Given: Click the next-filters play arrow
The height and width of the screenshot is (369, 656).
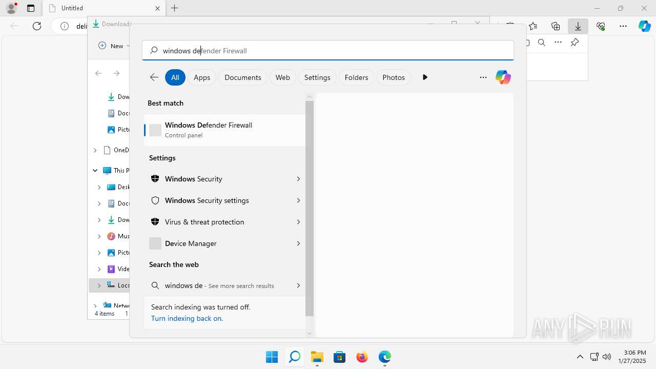Looking at the screenshot, I should [x=425, y=77].
